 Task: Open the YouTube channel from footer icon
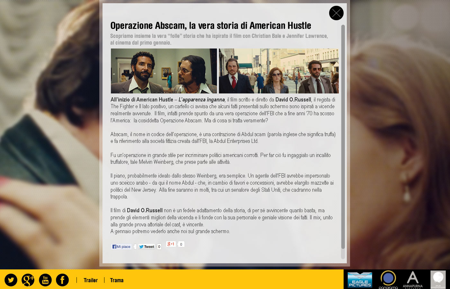(45, 280)
